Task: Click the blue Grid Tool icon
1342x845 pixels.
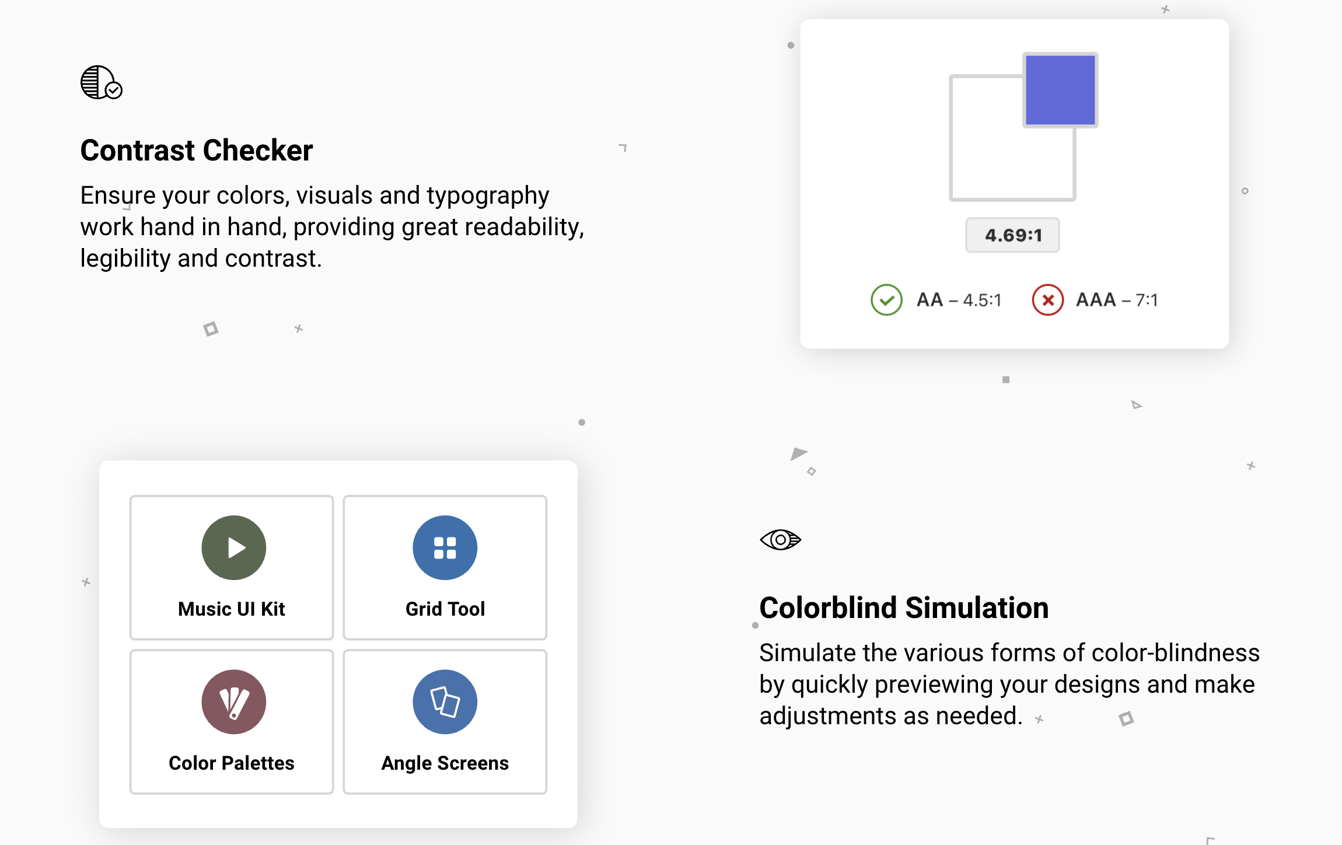Action: pos(445,547)
